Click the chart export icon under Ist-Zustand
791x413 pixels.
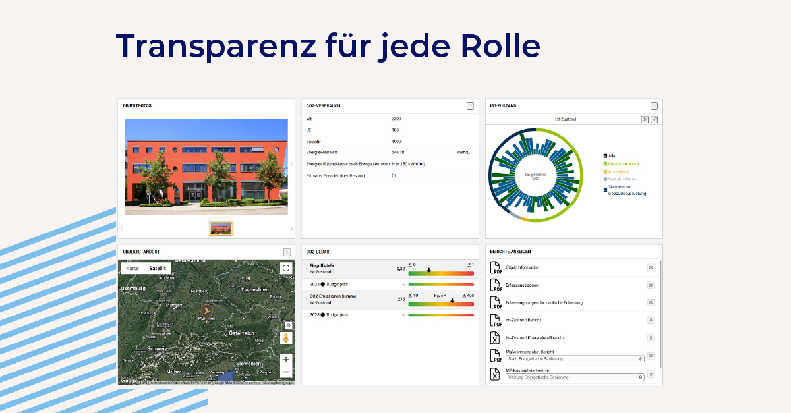coord(645,119)
